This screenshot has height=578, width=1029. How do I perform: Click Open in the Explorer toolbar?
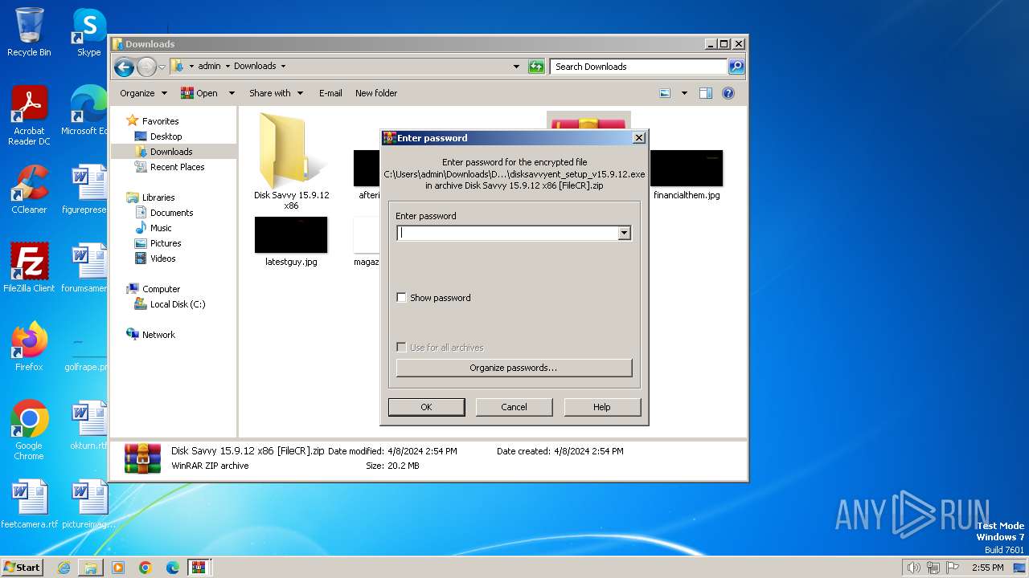(x=199, y=93)
